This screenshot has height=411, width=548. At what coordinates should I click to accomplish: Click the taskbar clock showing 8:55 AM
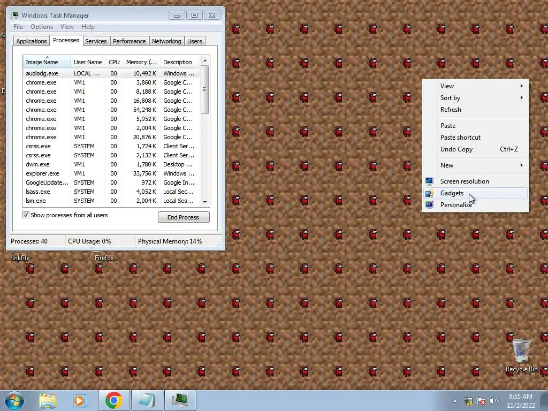[x=521, y=401]
